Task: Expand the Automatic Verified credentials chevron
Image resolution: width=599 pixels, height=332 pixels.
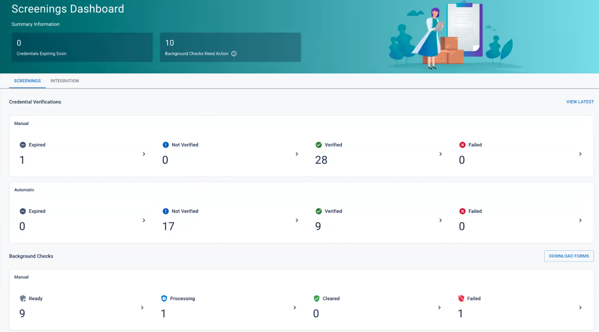Action: pyautogui.click(x=440, y=220)
